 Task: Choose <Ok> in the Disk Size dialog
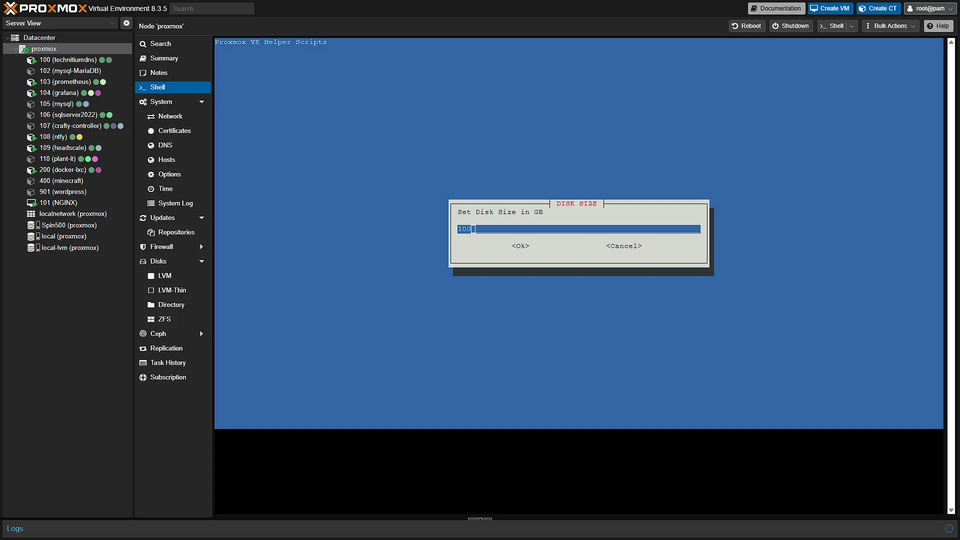520,246
